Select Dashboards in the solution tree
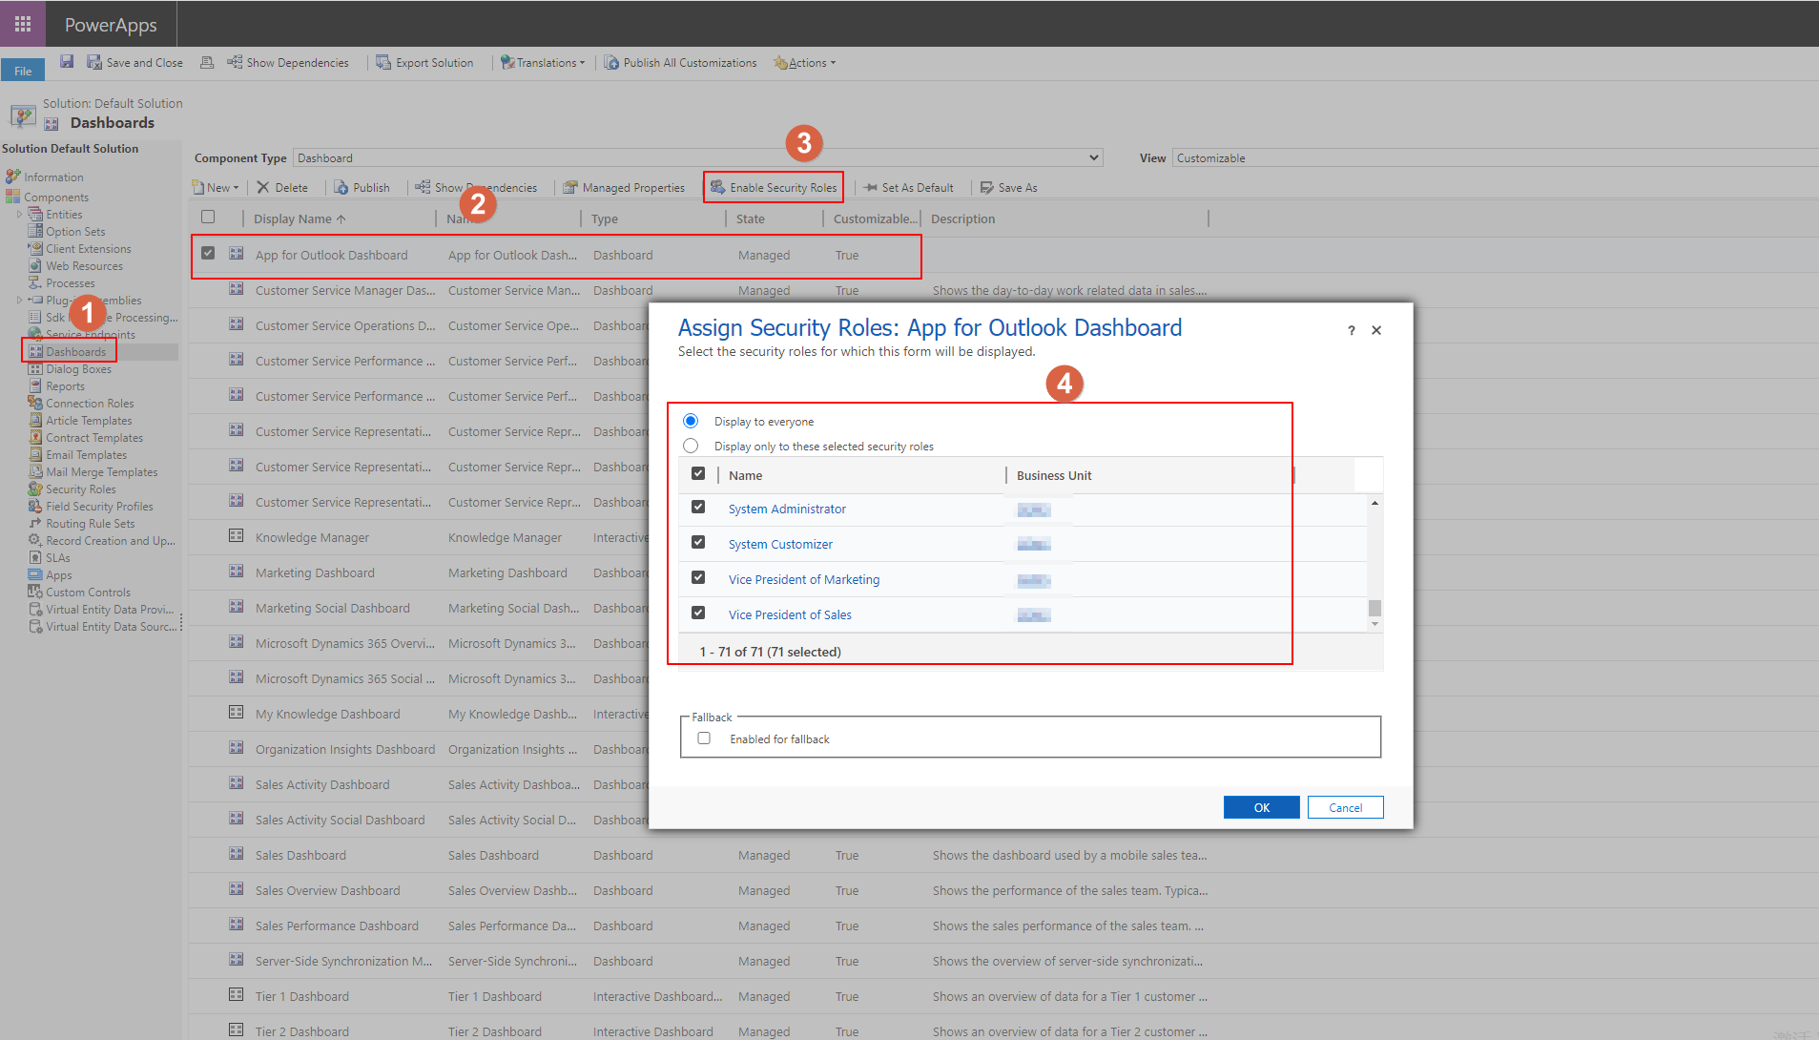Screen dimensions: 1819x1040 point(75,352)
